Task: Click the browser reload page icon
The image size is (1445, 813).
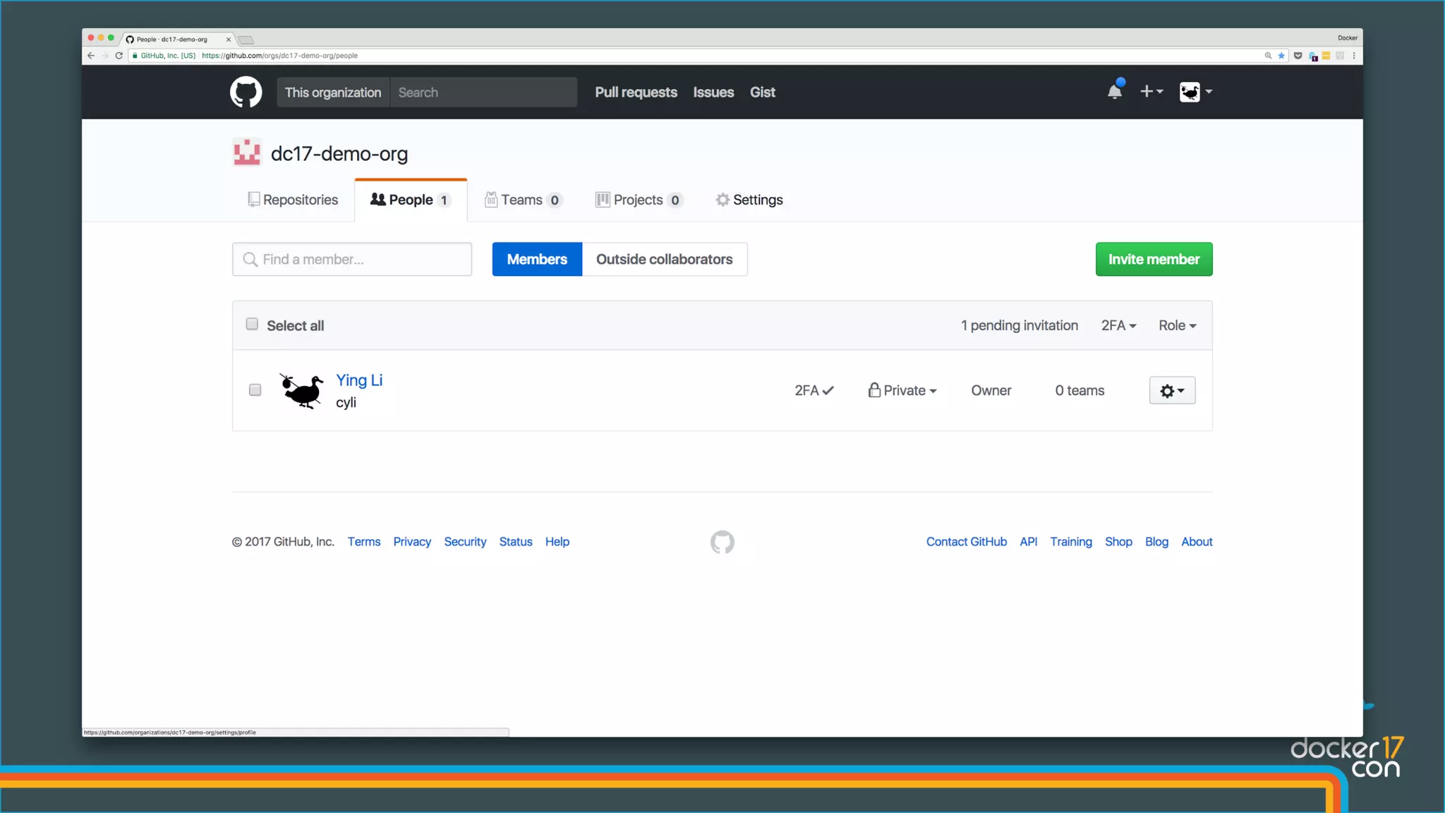Action: pos(119,56)
